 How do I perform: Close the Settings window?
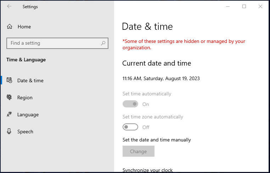pos(260,6)
